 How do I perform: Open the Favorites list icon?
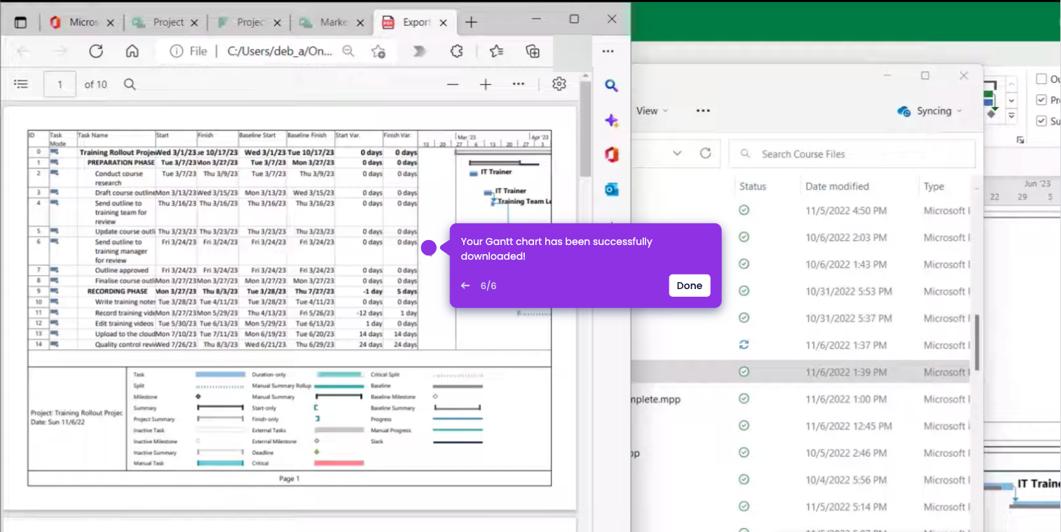click(496, 51)
